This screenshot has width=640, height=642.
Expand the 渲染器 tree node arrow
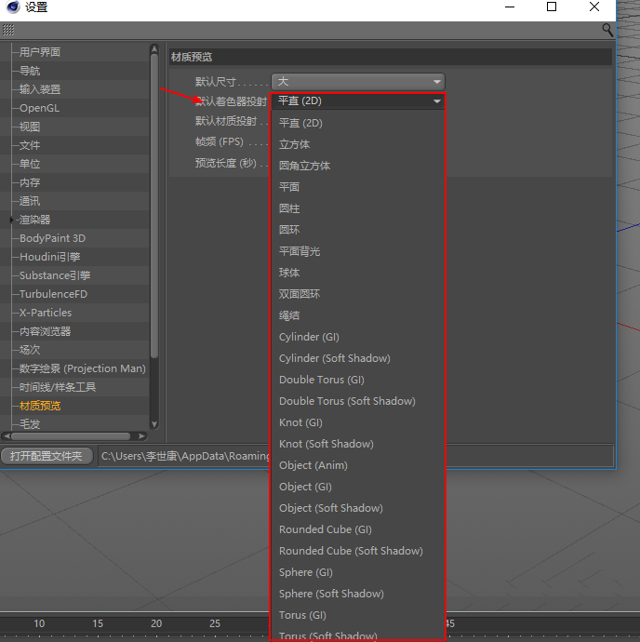(11, 220)
